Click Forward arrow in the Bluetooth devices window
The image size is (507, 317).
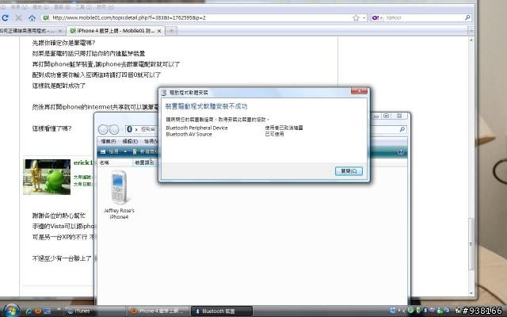coord(114,129)
